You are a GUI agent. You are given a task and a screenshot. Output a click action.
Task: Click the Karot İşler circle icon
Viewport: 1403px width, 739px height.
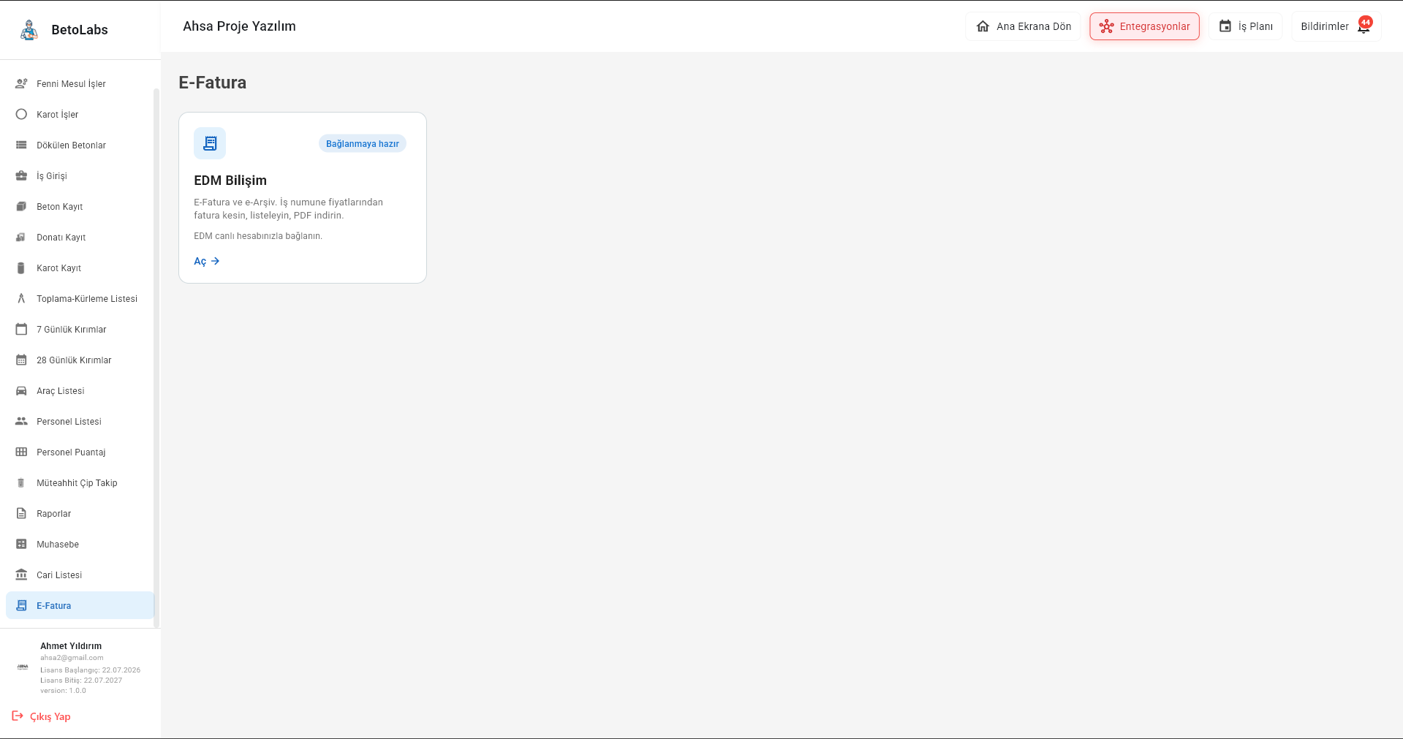(x=21, y=114)
